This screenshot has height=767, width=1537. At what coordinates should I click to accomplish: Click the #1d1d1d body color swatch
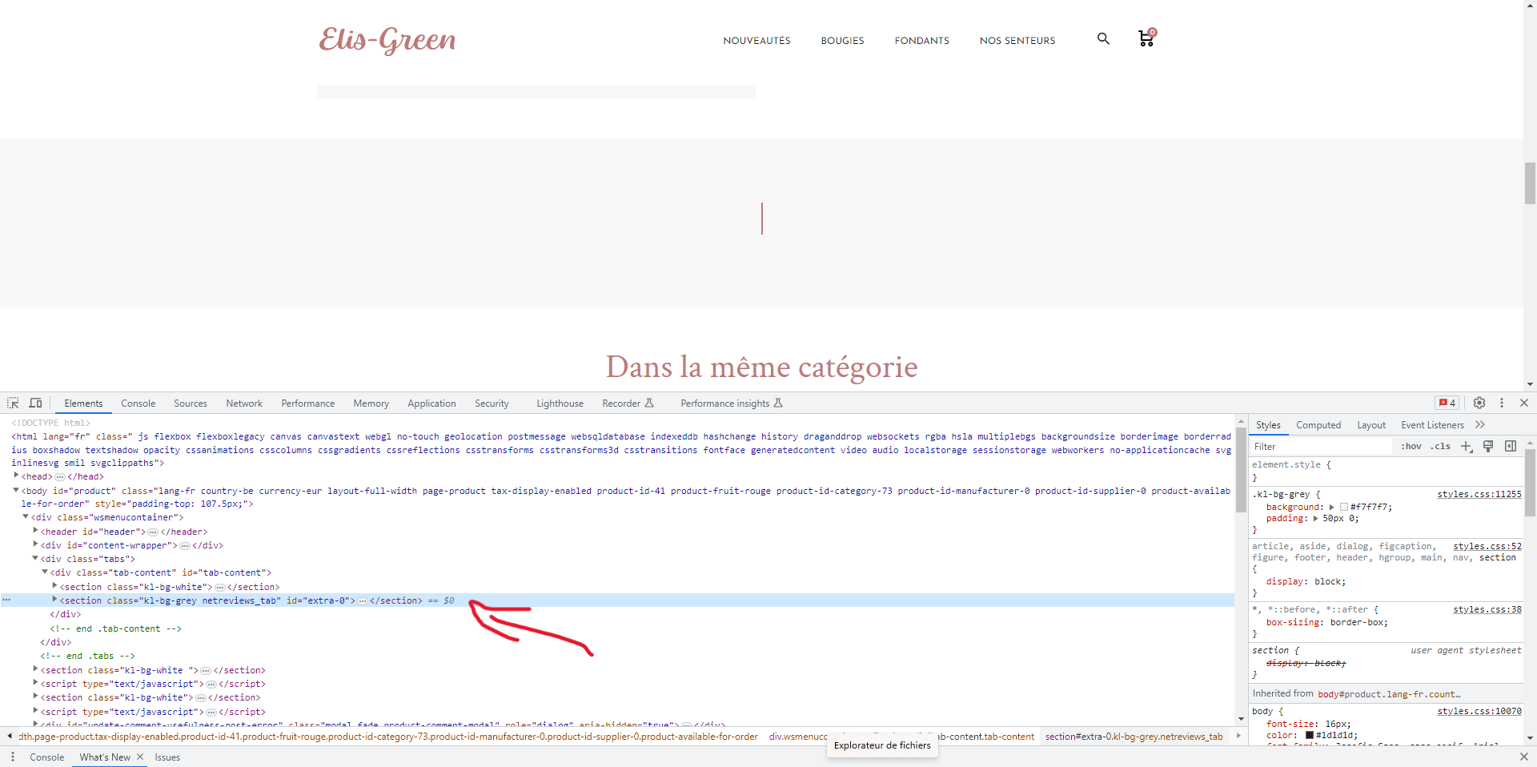click(1310, 735)
